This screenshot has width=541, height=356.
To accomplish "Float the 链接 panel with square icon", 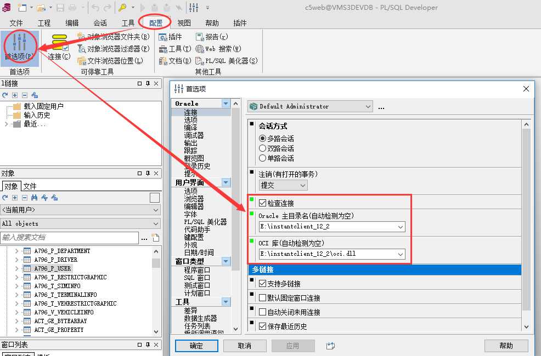I will point(139,83).
